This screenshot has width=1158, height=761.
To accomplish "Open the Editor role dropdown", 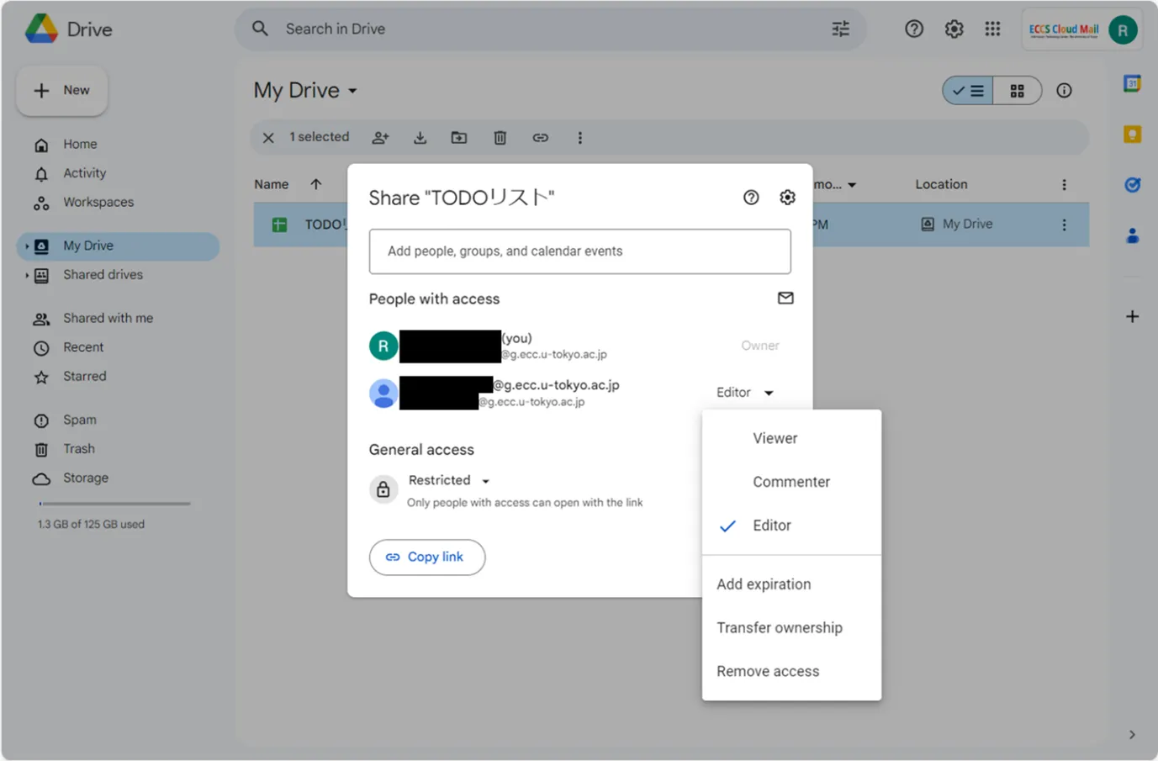I will pos(744,393).
